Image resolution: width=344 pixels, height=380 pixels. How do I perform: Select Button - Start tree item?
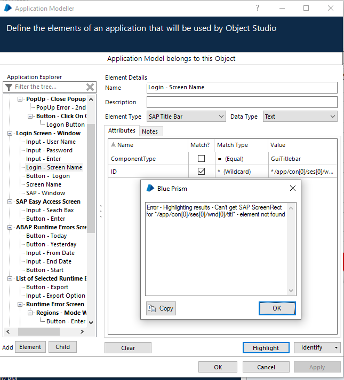coord(45,270)
